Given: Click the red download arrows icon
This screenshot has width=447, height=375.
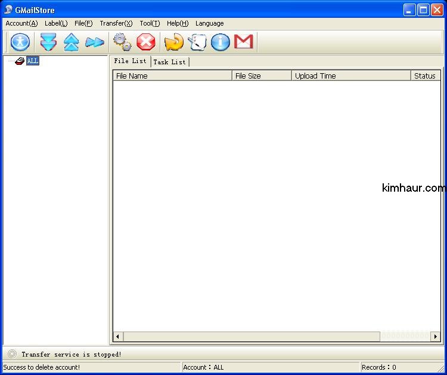Looking at the screenshot, I should pos(48,42).
